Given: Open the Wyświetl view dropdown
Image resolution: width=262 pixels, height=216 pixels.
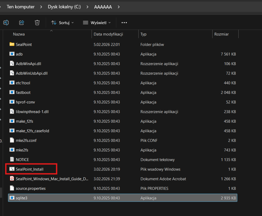Looking at the screenshot, I should pyautogui.click(x=97, y=22).
